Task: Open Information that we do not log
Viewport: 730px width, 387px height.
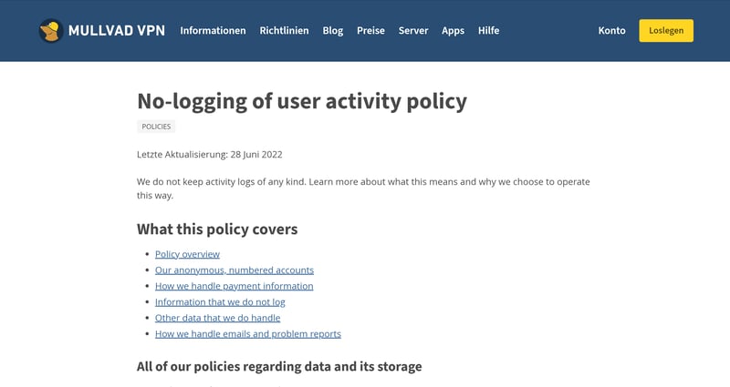Action: (220, 302)
